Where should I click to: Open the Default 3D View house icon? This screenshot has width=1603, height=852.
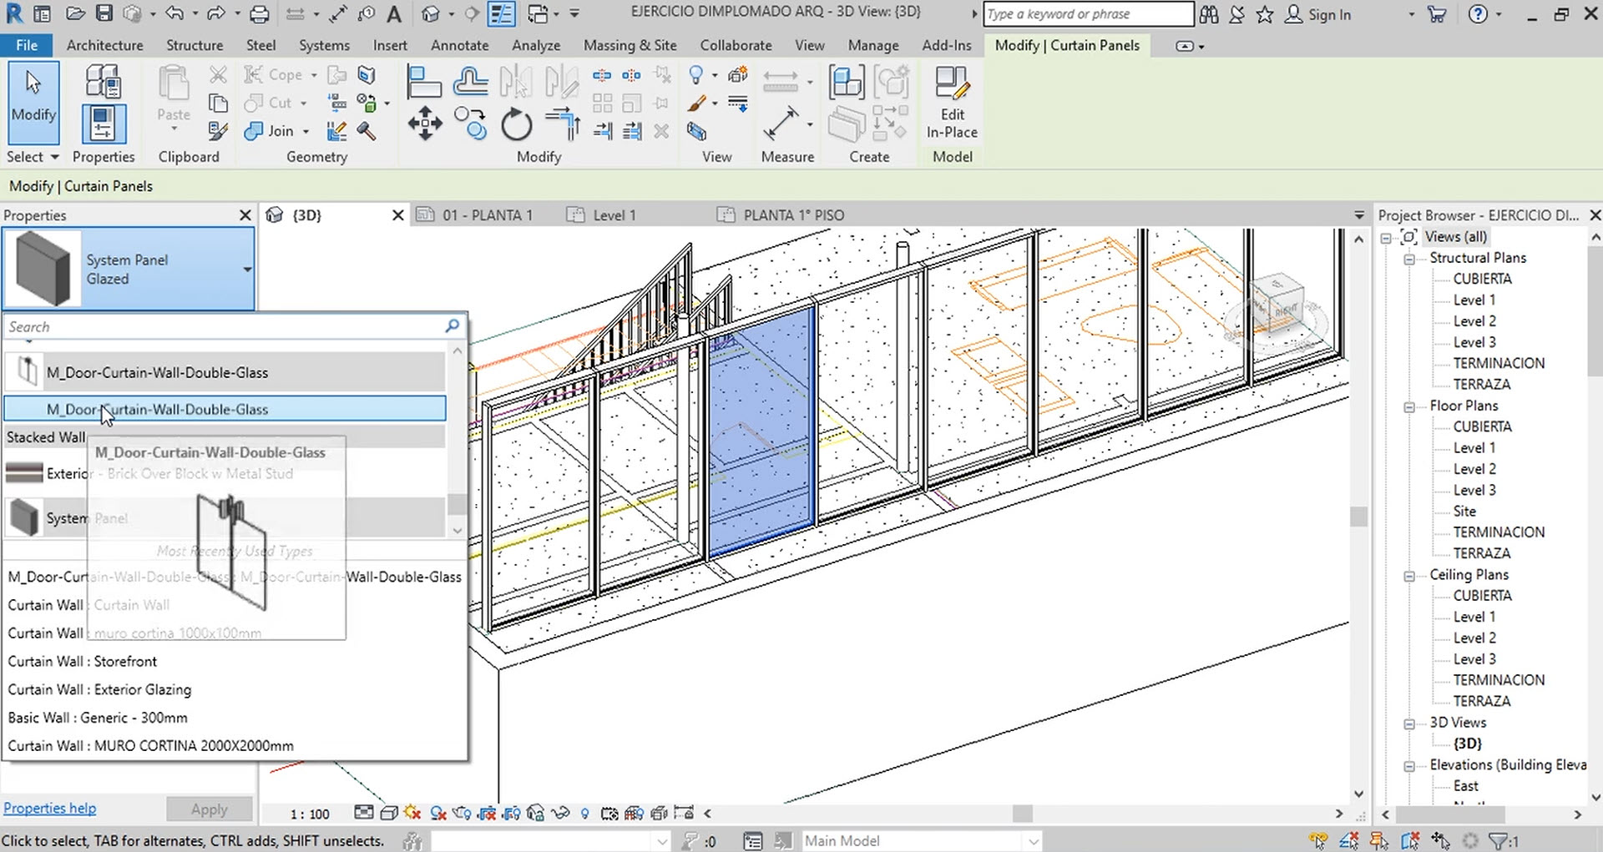[430, 14]
